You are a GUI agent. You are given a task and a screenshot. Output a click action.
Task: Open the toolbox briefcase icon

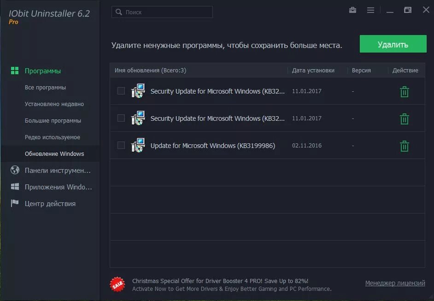point(352,10)
